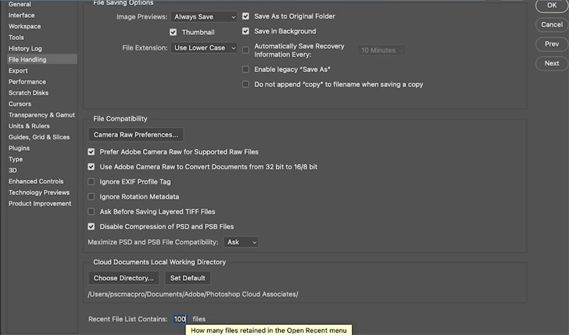
Task: Select the Performance preferences category
Action: [x=27, y=82]
